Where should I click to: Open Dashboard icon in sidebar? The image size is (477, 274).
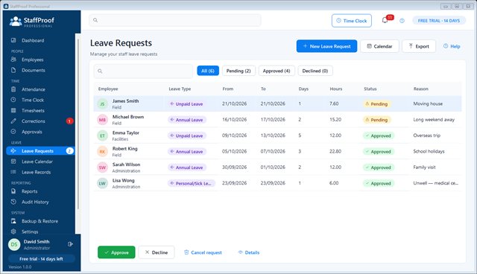13,40
